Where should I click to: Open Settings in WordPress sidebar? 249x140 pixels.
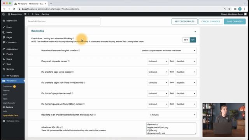click(x=10, y=69)
